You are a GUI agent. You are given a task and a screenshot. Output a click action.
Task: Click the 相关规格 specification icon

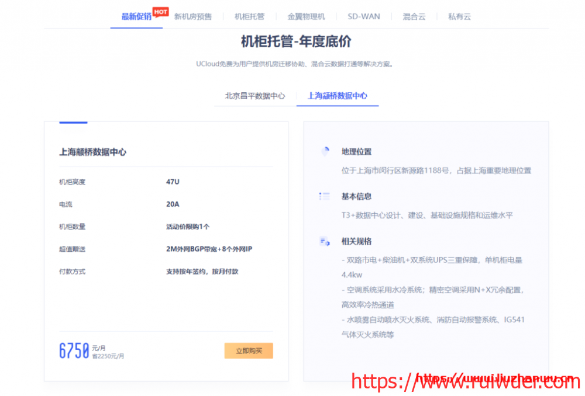[x=325, y=241]
